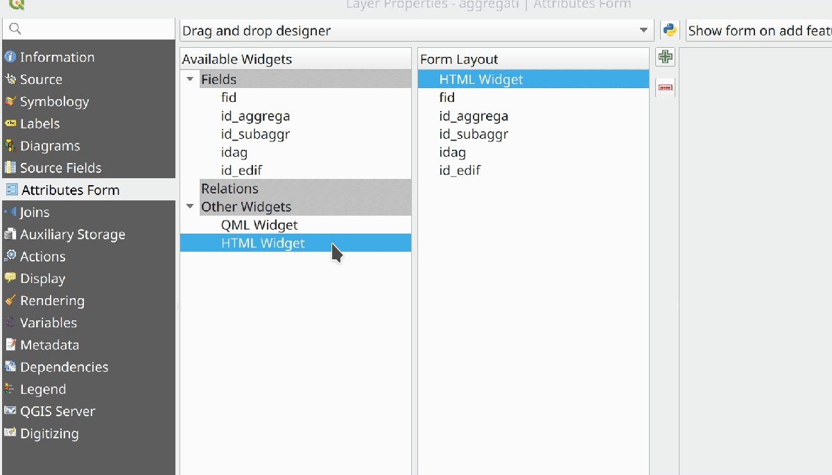This screenshot has height=475, width=832.
Task: Open the Drag and drop designer dropdown
Action: 416,31
